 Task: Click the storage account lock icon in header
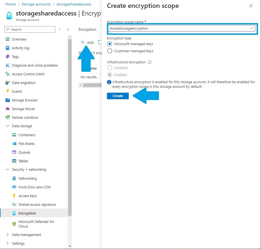[9, 15]
